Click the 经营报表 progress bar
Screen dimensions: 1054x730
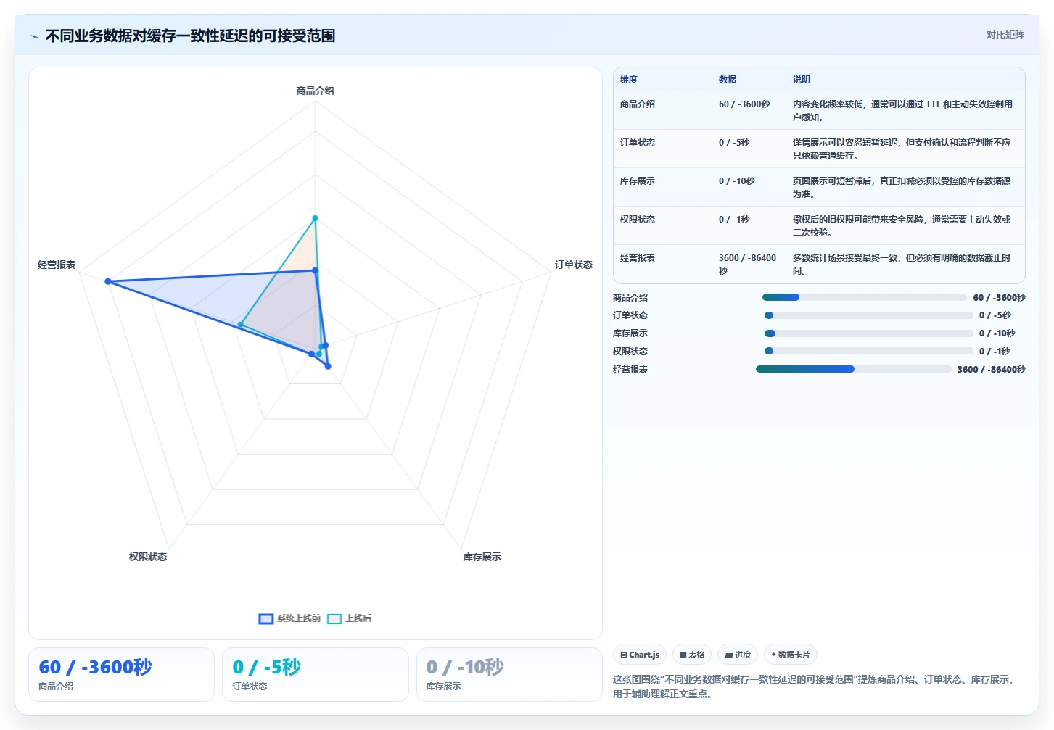tap(854, 369)
